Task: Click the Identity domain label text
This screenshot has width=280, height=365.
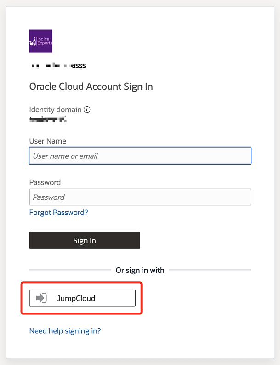Action: coord(55,110)
